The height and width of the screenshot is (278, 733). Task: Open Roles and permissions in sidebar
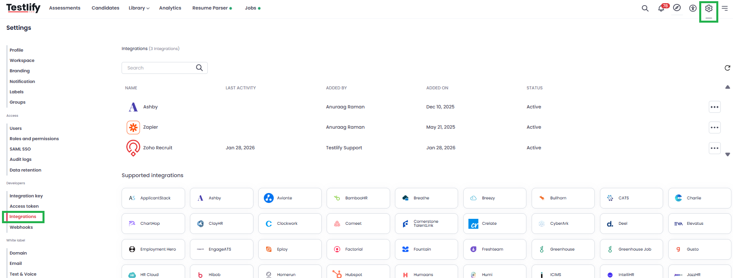34,139
